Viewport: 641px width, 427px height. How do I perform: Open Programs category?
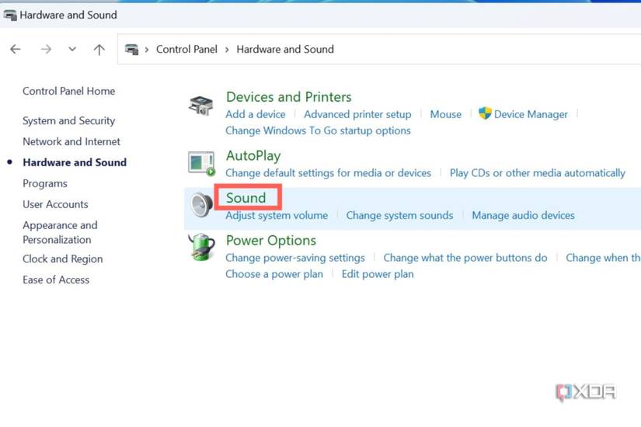click(45, 184)
